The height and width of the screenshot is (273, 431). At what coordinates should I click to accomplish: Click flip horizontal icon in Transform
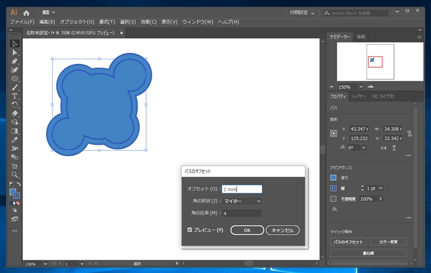click(x=384, y=148)
